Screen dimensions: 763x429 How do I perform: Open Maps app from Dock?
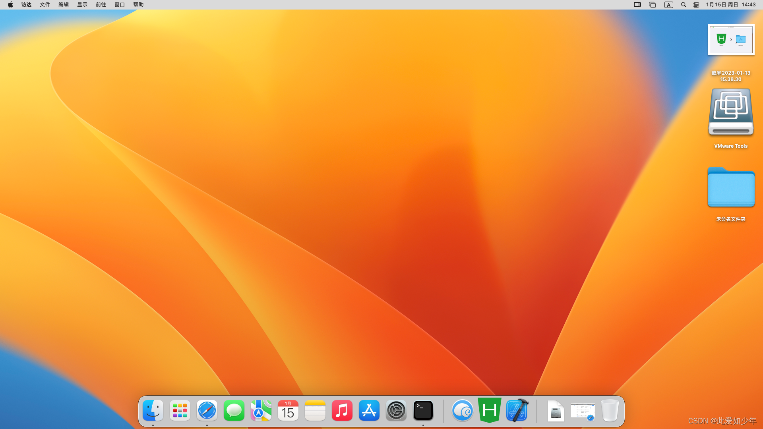pos(261,410)
